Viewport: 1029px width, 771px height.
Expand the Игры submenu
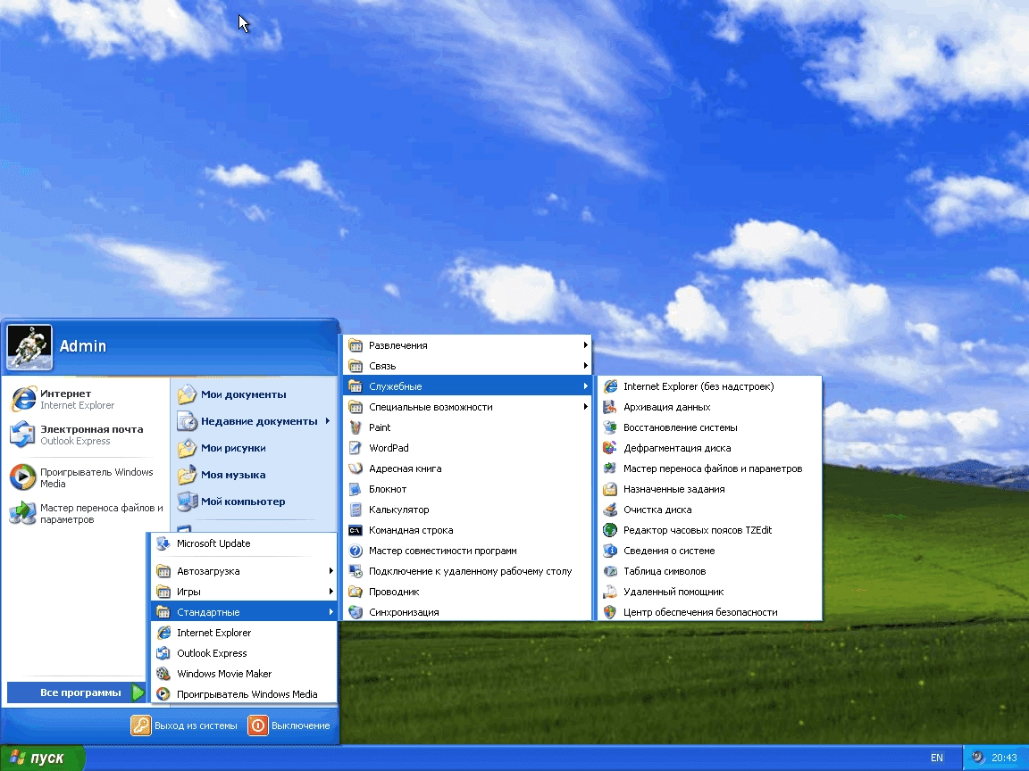pyautogui.click(x=244, y=592)
